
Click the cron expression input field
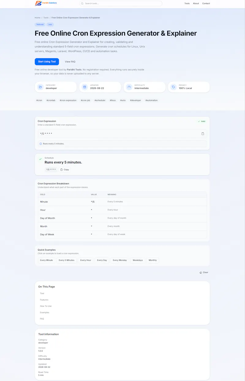(122, 134)
